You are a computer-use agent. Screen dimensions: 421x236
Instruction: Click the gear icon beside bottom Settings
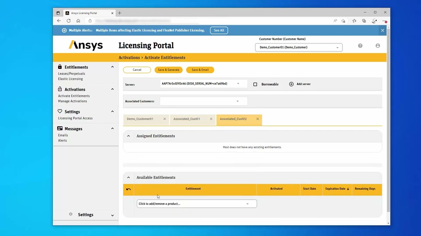(70, 214)
